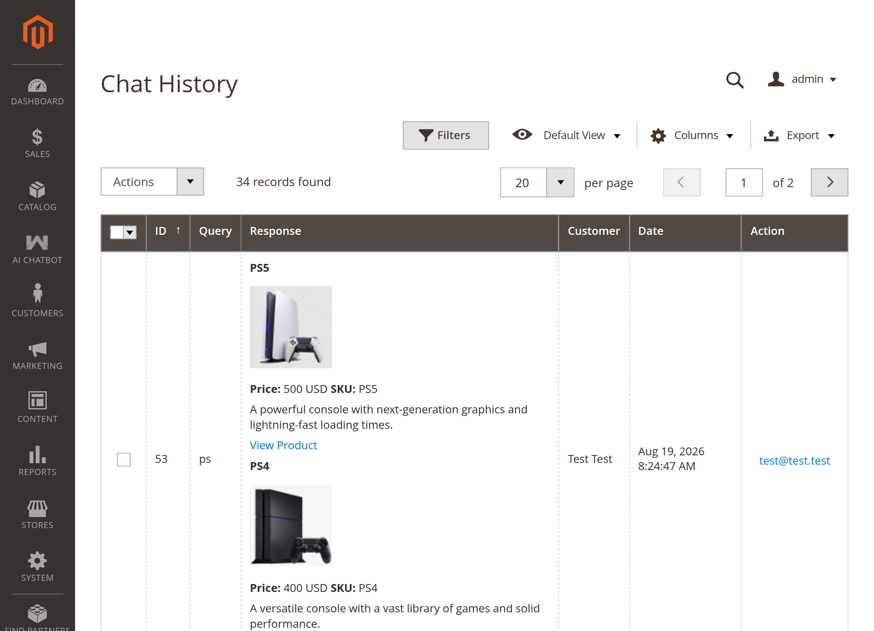
Task: Select the checkbox for record 53
Action: pos(124,459)
